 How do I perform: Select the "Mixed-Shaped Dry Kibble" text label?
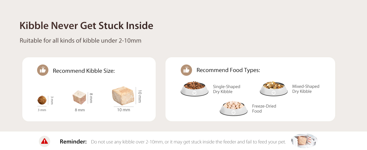coord(306,89)
